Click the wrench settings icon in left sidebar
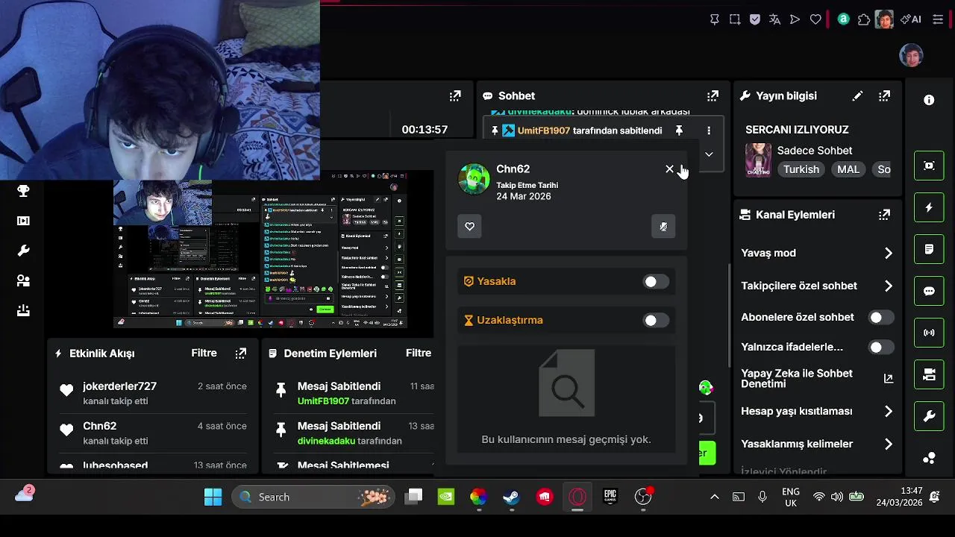Image resolution: width=955 pixels, height=537 pixels. 23,251
